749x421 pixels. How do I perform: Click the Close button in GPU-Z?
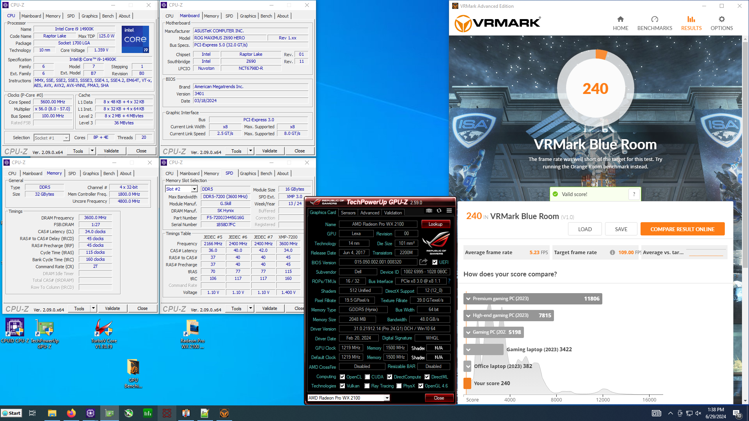coord(439,398)
